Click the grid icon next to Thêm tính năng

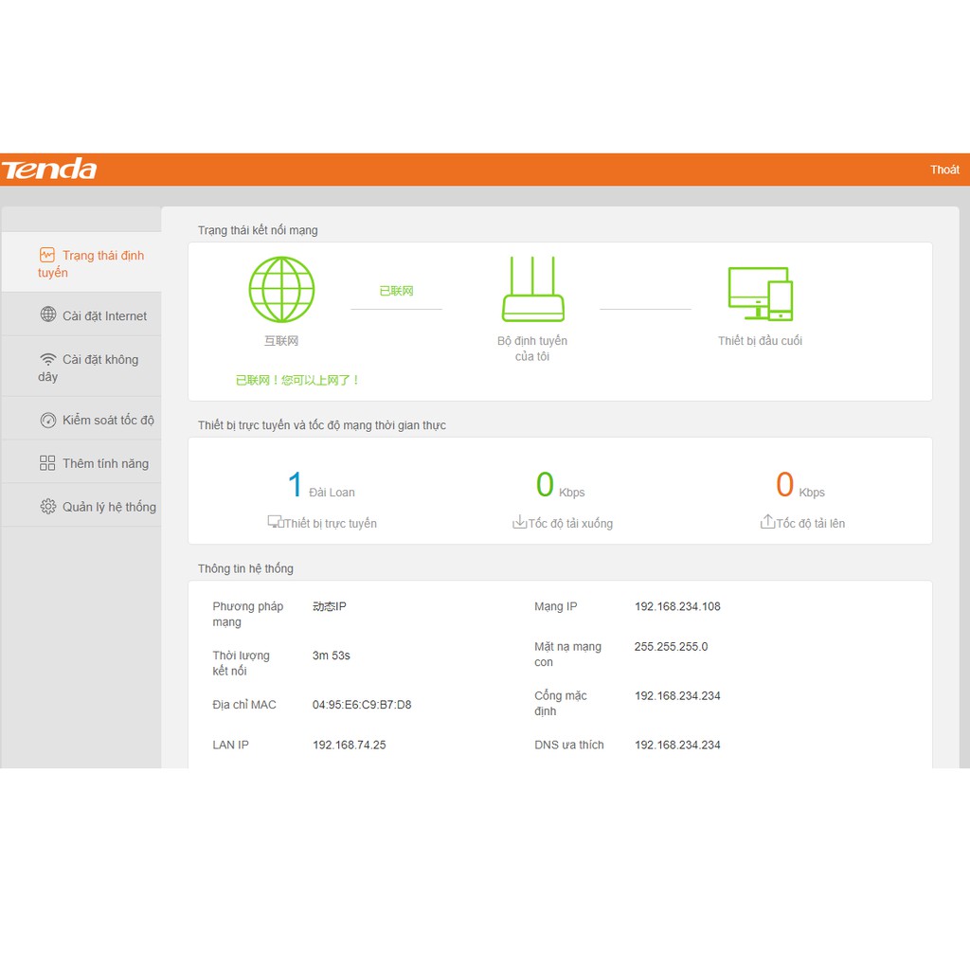click(48, 462)
